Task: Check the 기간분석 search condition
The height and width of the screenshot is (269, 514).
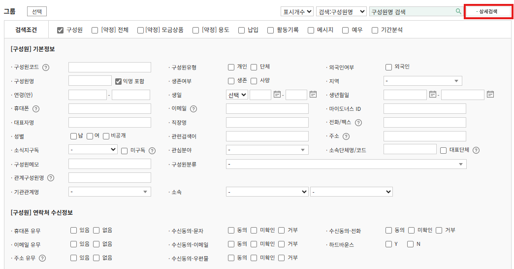Action: point(375,30)
